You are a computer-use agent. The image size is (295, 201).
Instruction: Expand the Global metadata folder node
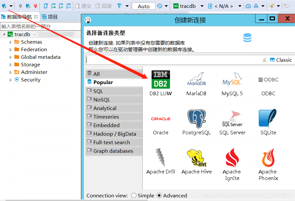tap(11, 57)
